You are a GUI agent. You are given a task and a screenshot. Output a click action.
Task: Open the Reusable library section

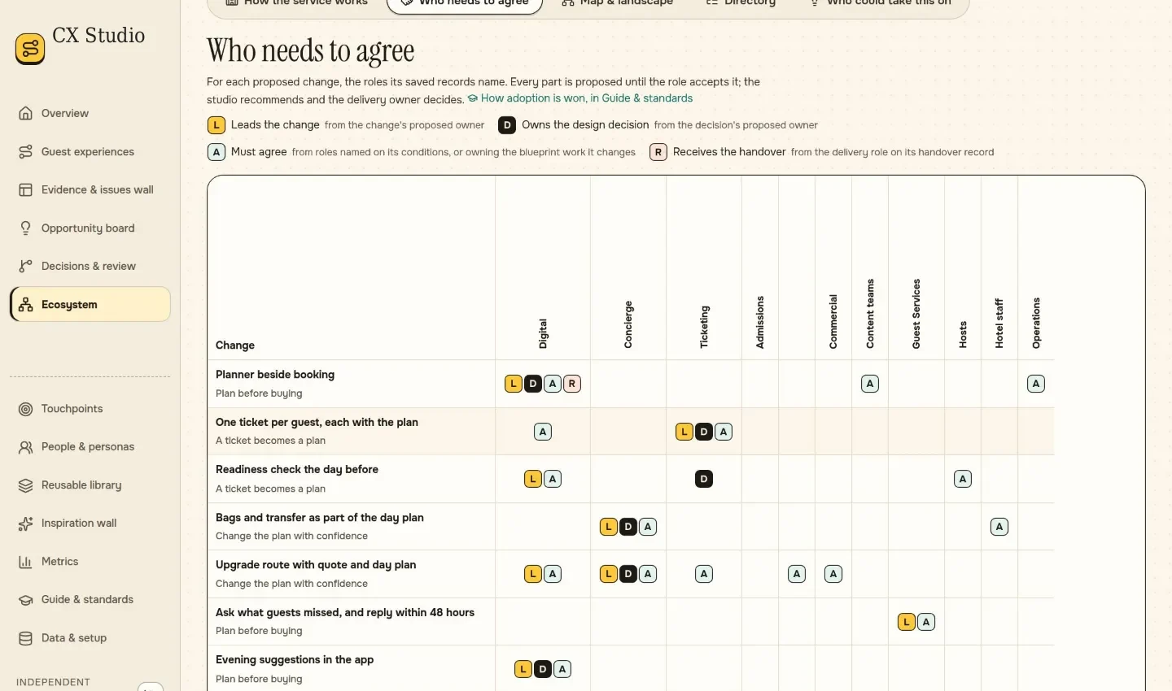tap(90, 485)
